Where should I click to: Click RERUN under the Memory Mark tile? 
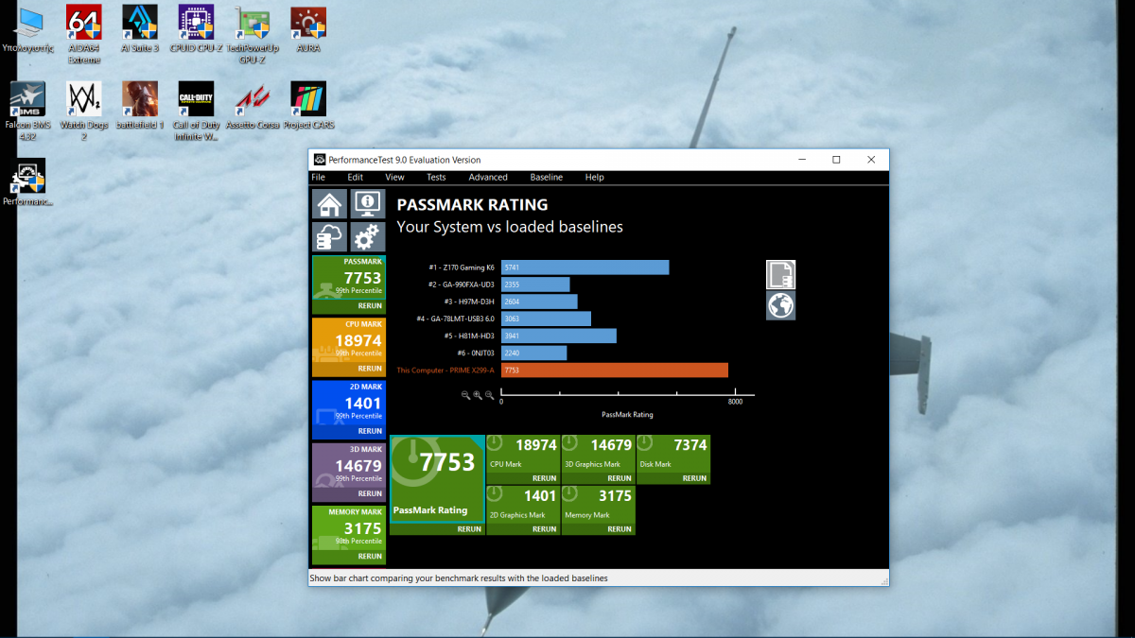tap(620, 529)
